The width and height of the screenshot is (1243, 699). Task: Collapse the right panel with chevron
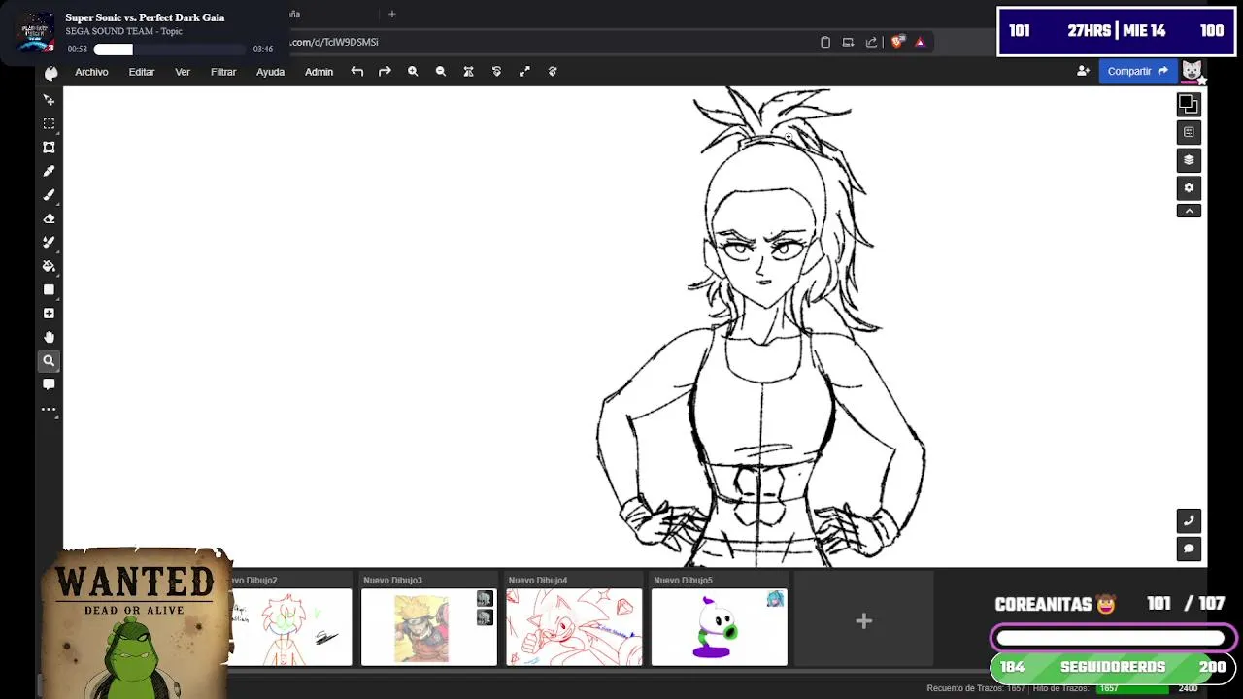point(1189,211)
